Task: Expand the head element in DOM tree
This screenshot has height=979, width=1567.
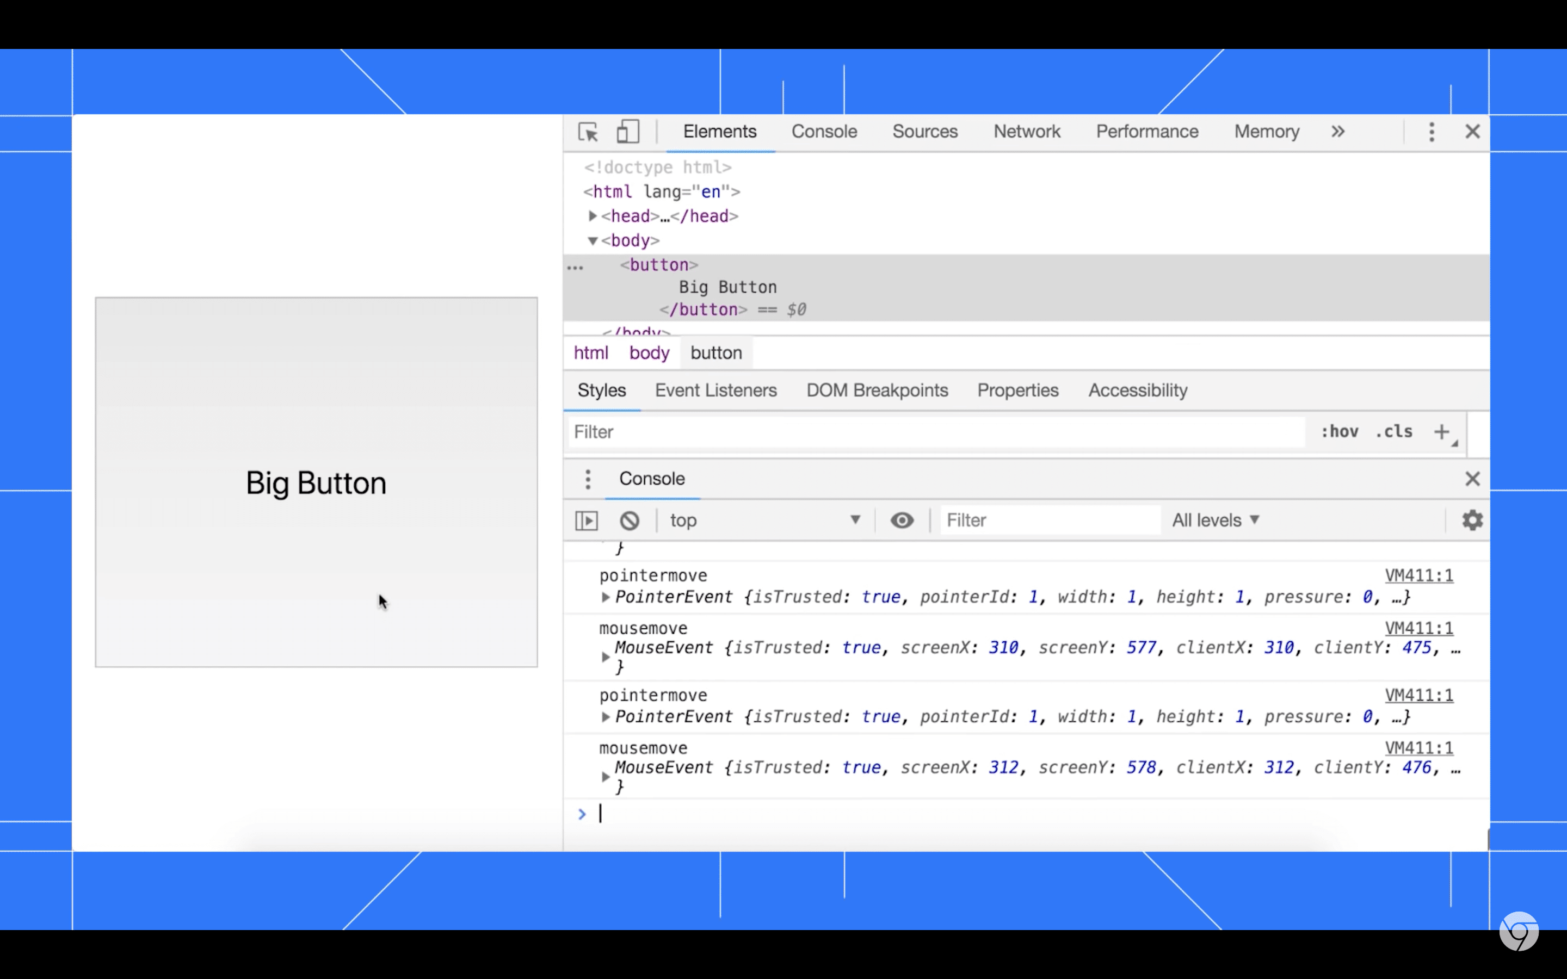Action: coord(589,215)
